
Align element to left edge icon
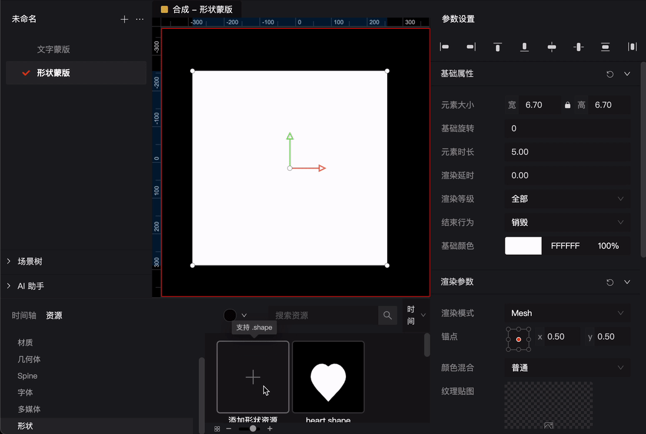point(445,47)
